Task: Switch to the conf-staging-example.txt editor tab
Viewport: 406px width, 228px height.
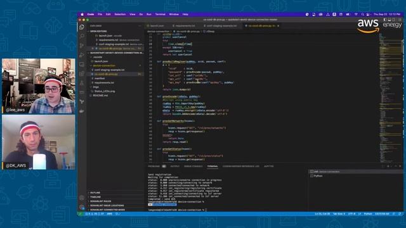Action: click(x=221, y=26)
